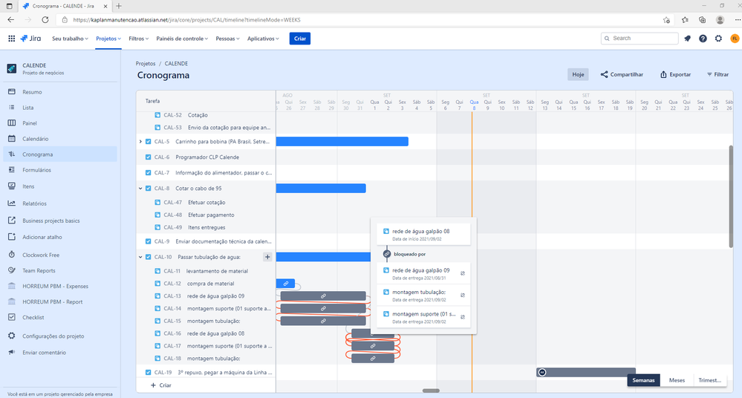Click + Criar at bottom of task list
This screenshot has height=398, width=742.
(161, 385)
